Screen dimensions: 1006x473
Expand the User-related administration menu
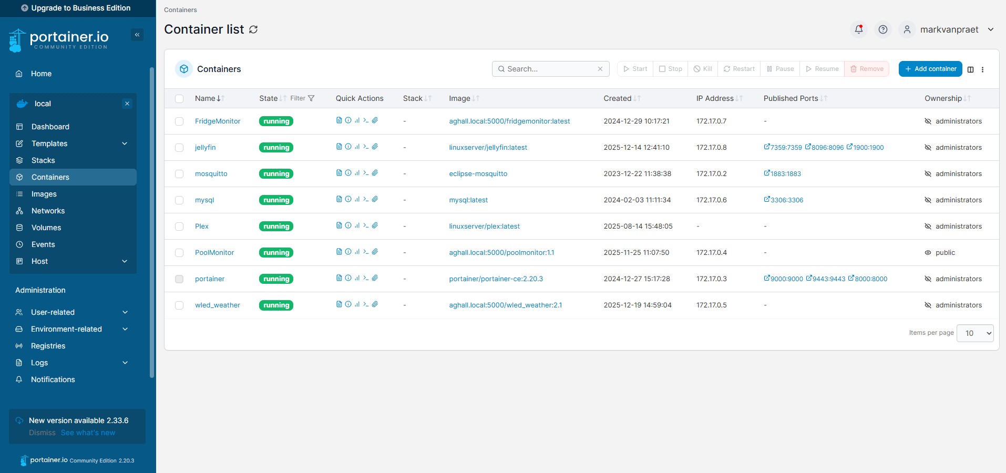point(125,312)
